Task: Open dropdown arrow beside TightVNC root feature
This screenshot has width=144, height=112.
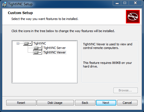Action: [30, 43]
